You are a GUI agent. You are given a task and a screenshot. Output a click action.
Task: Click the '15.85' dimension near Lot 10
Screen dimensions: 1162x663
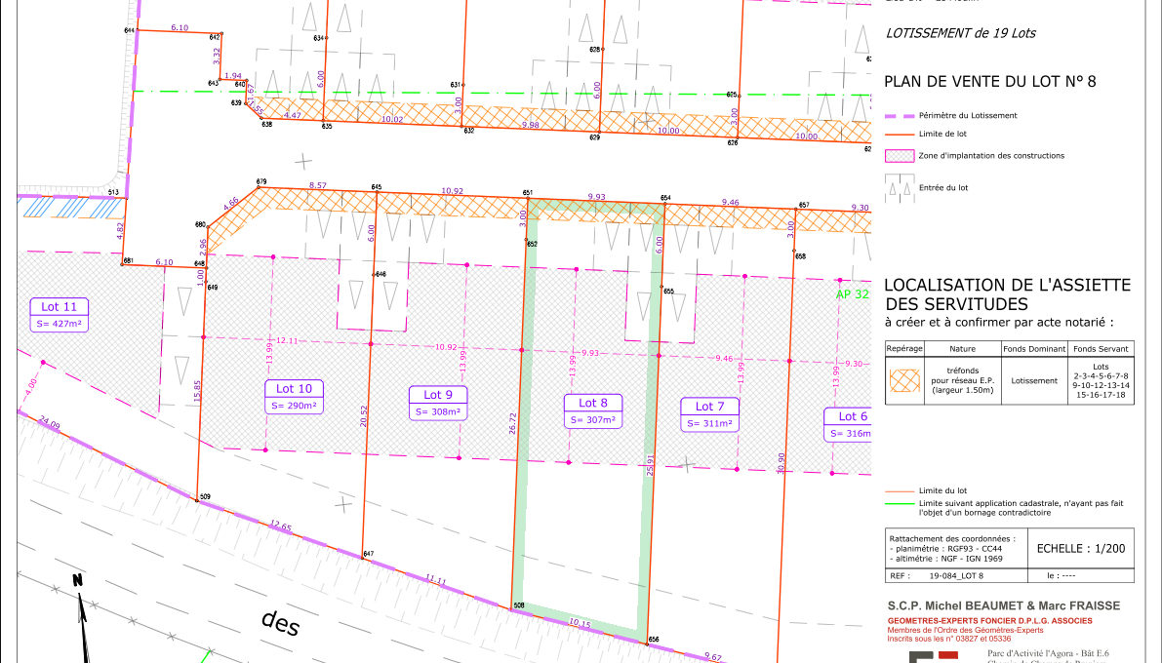tap(197, 391)
